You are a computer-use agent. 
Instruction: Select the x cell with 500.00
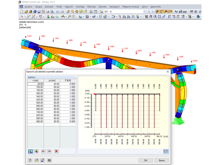pos(36,103)
